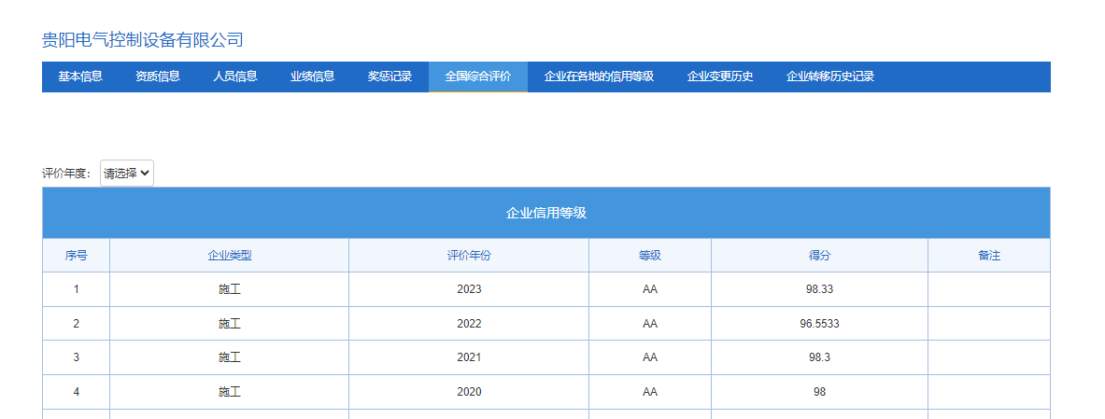Click the 得分 column header
The height and width of the screenshot is (419, 1105).
tap(819, 256)
